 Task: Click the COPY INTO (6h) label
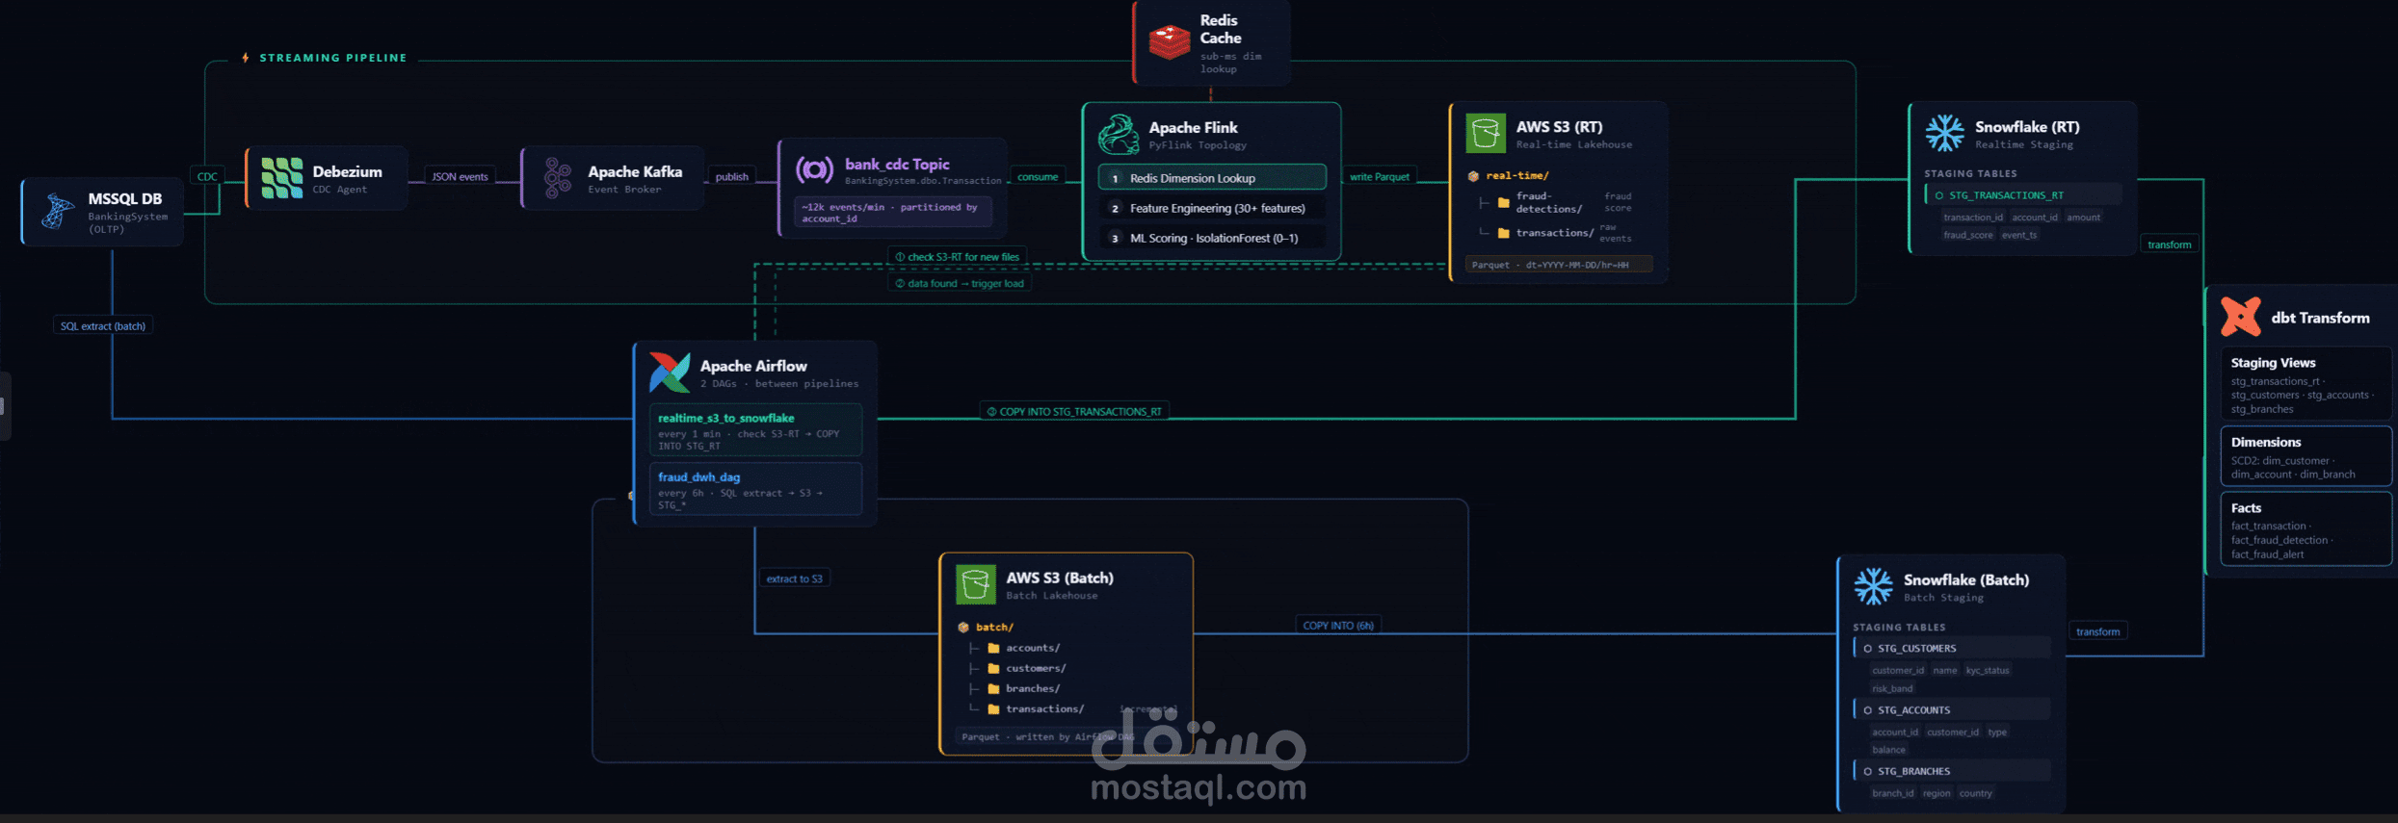[x=1338, y=626]
